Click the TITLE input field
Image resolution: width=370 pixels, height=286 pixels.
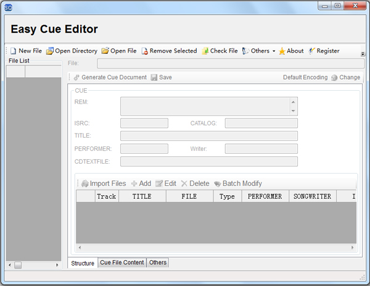click(208, 136)
